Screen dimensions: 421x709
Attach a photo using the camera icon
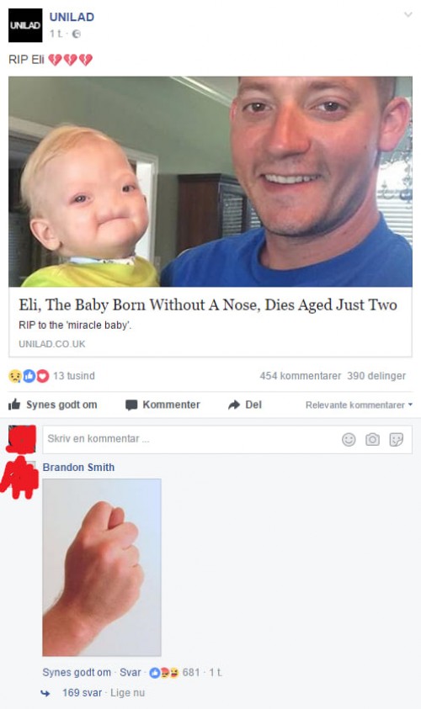(x=372, y=440)
